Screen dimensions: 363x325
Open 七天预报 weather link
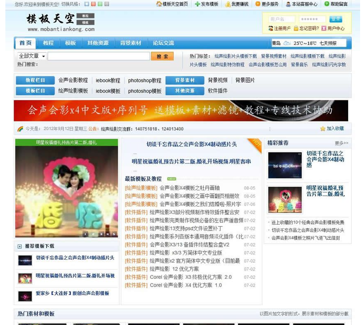328,43
